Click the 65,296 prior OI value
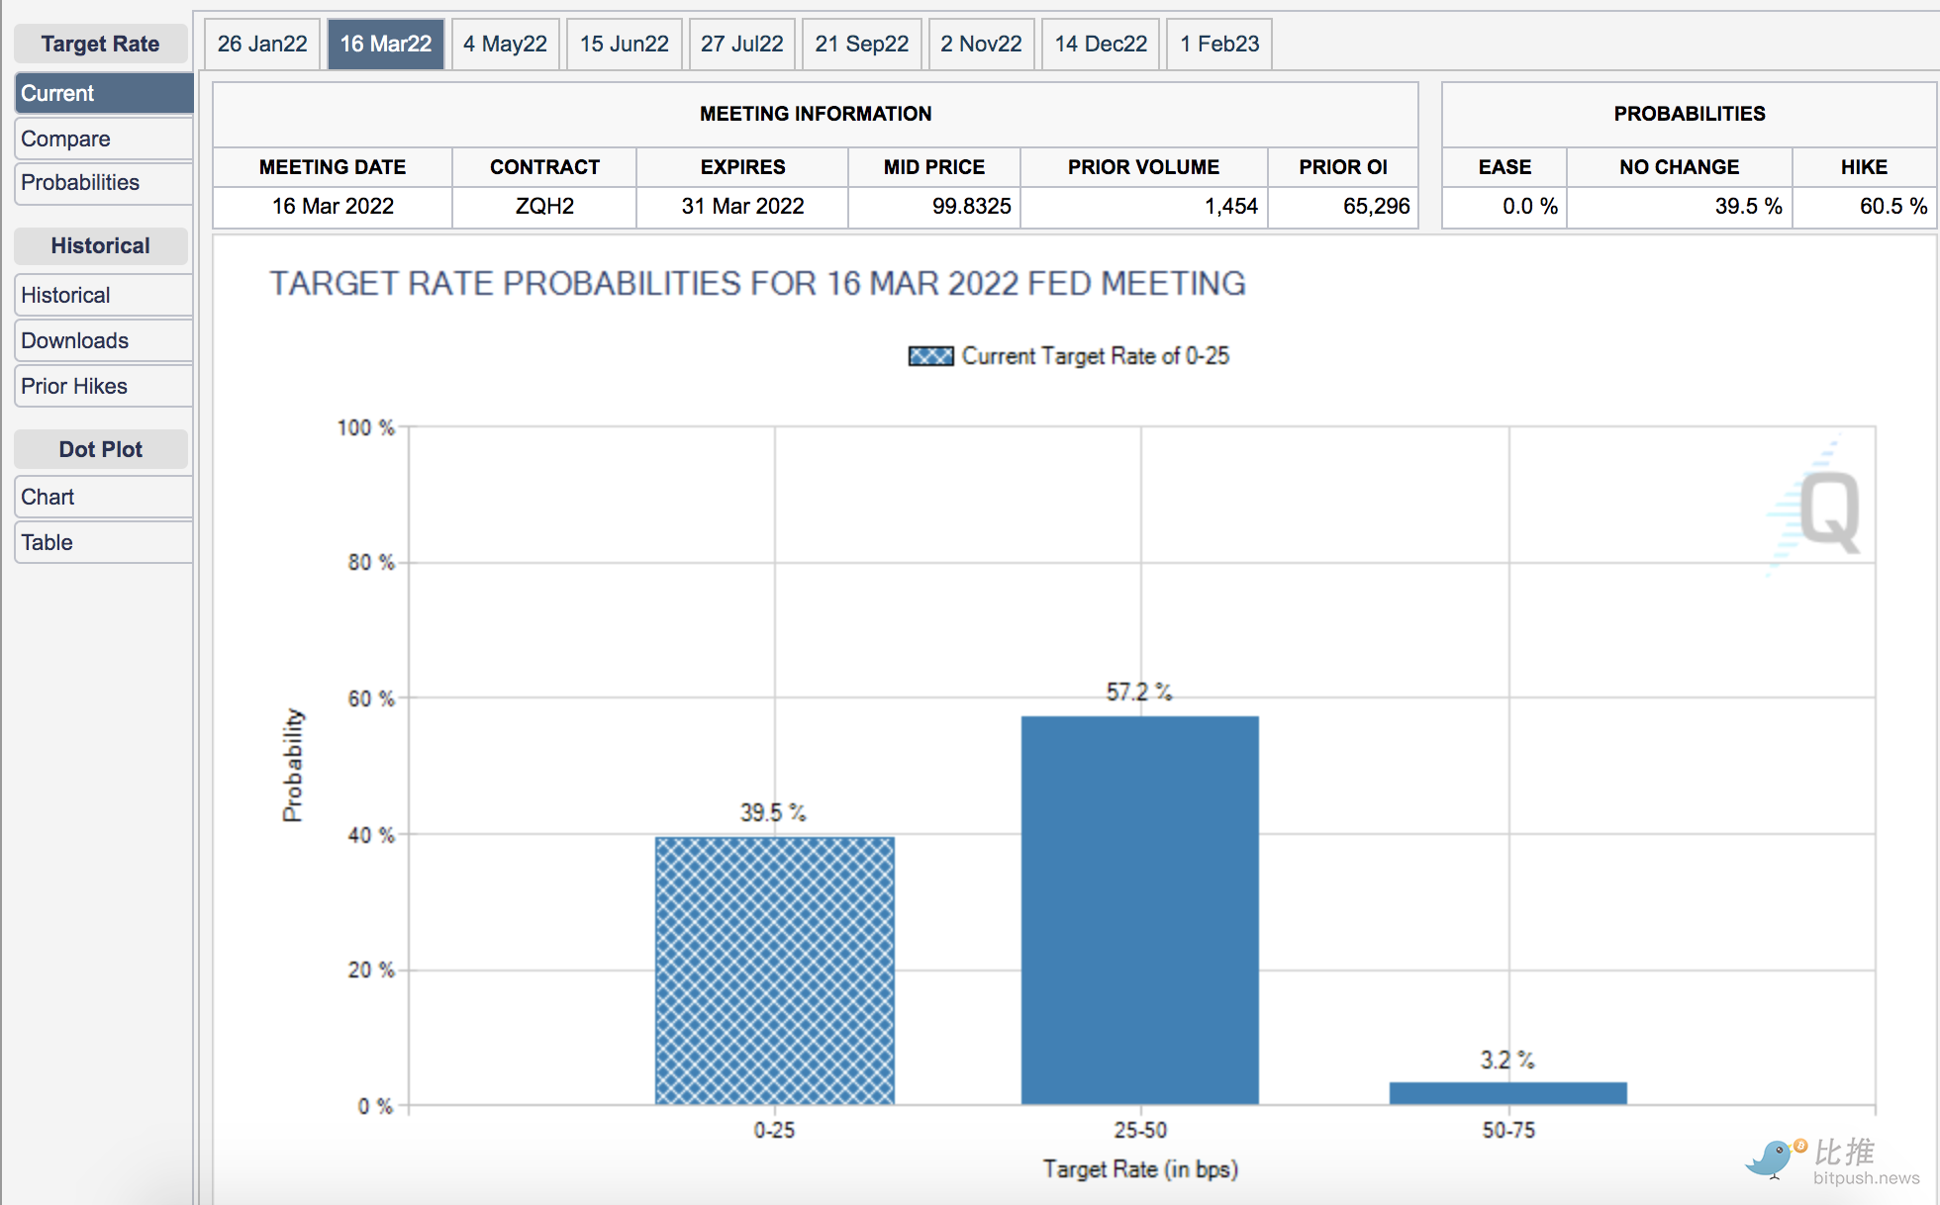 1376,206
